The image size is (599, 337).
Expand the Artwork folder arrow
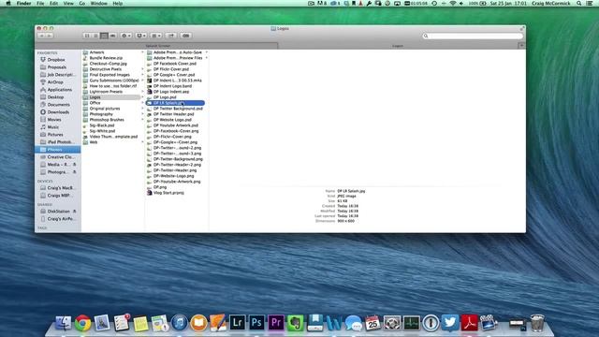point(143,52)
